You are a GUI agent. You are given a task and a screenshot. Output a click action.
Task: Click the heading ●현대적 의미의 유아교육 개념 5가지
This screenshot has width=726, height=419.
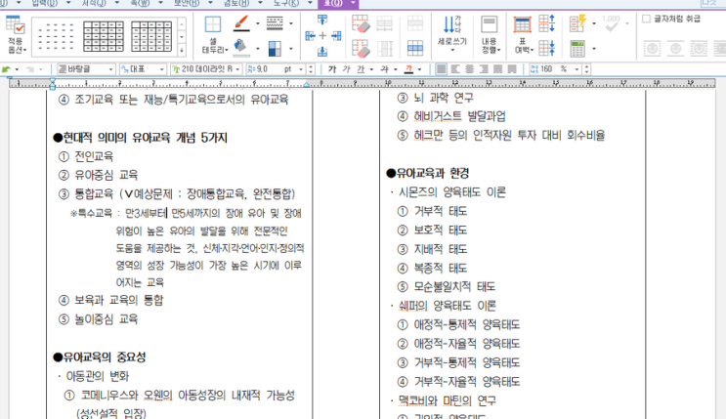[x=141, y=138]
